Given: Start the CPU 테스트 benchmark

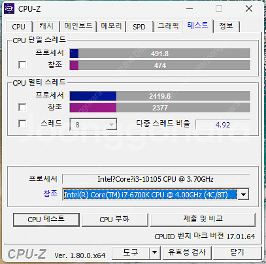Looking at the screenshot, I should [46, 220].
